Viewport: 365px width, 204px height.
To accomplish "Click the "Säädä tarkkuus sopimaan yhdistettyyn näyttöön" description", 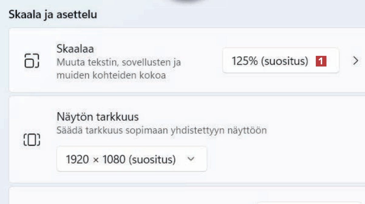I will click(x=162, y=131).
